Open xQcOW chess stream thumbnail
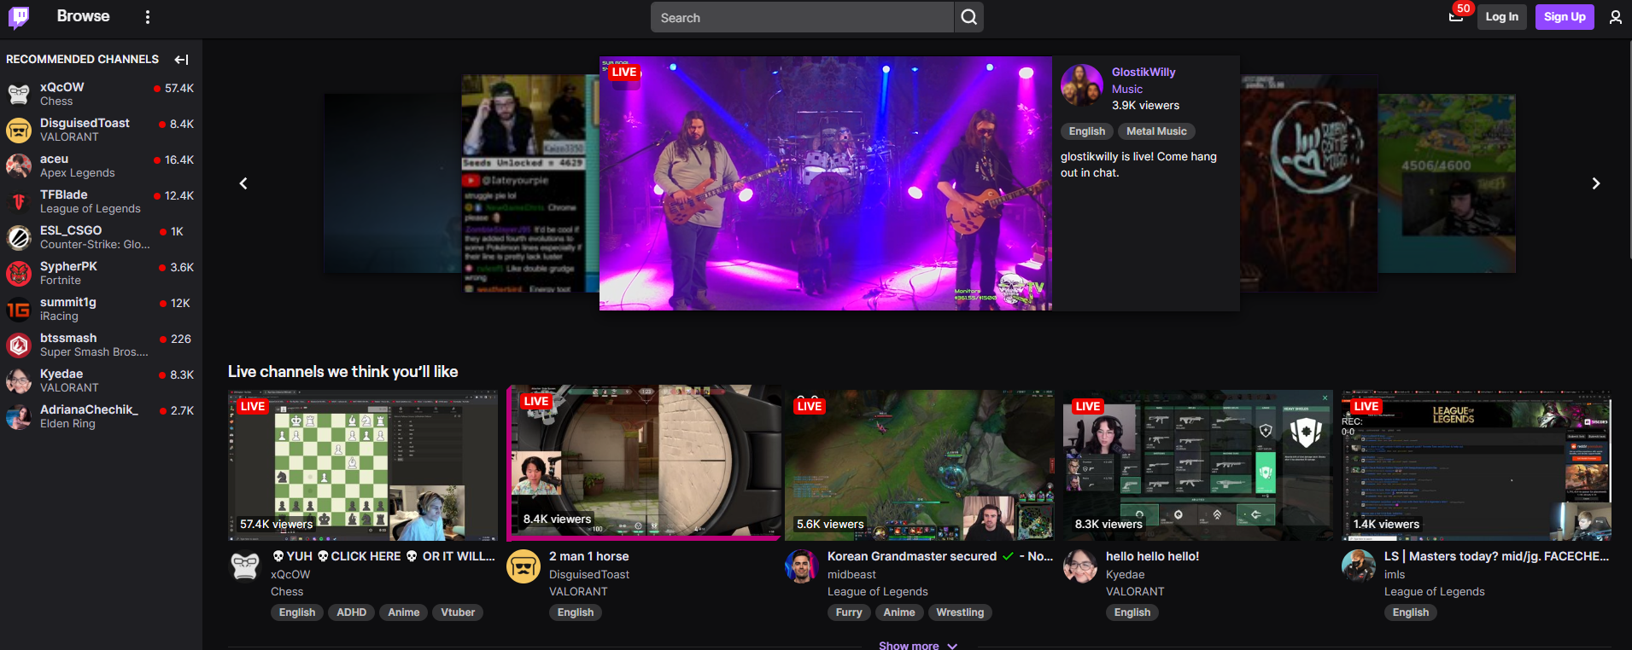This screenshot has height=650, width=1632. tap(363, 466)
